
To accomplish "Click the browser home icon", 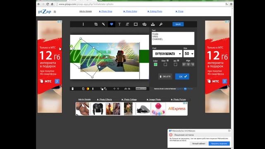I will pyautogui.click(x=52, y=4).
